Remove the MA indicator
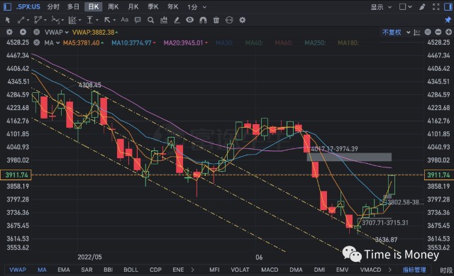Viewport: 454px width, 276px height. 36,43
